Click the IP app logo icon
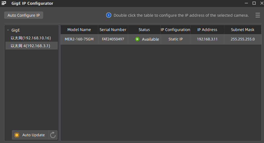The height and width of the screenshot is (143, 264). click(x=4, y=3)
